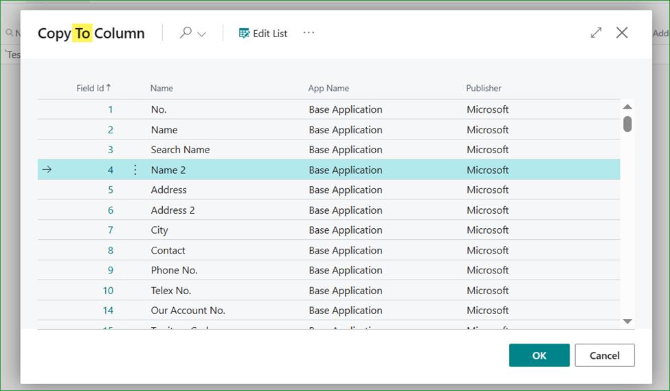Select Field Id 7 link
The image size is (670, 391).
pos(110,230)
